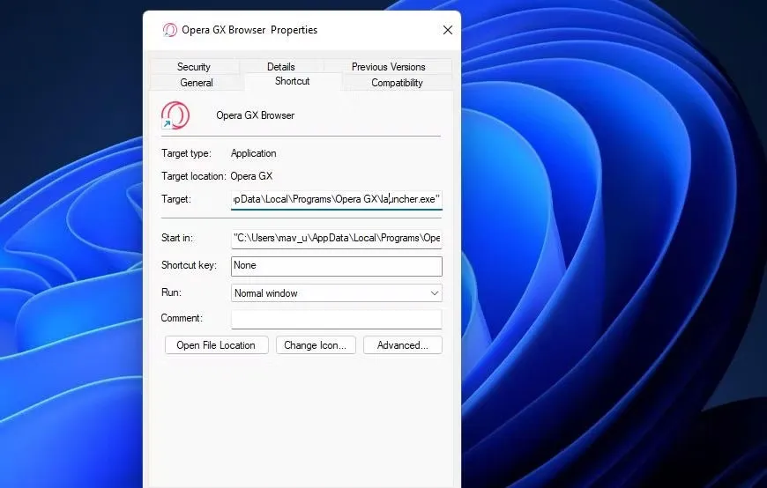Select the Shortcut tab

(x=292, y=81)
